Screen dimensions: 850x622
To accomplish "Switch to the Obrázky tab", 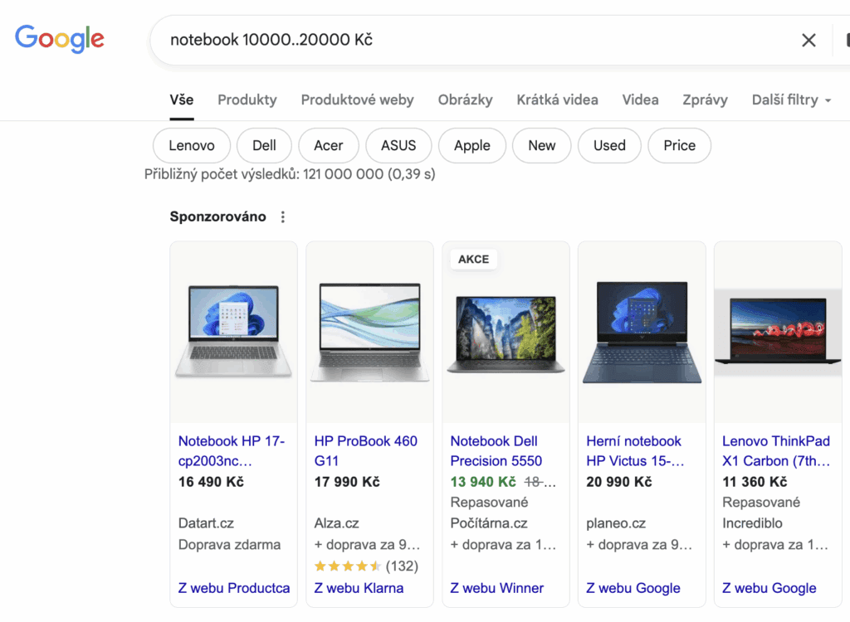I will (x=465, y=100).
